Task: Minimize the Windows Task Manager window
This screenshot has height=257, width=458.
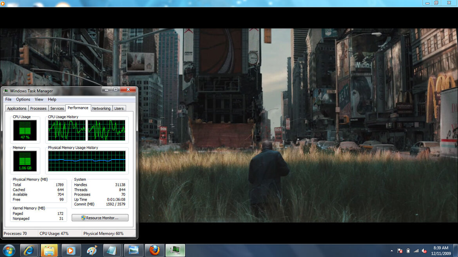Action: pos(106,90)
